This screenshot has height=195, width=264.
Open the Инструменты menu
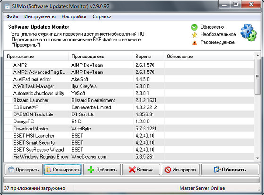click(40, 17)
